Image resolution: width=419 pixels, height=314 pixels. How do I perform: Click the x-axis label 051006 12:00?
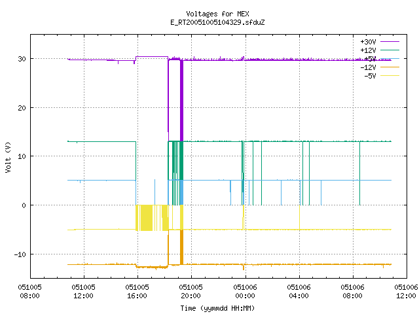pos(406,292)
